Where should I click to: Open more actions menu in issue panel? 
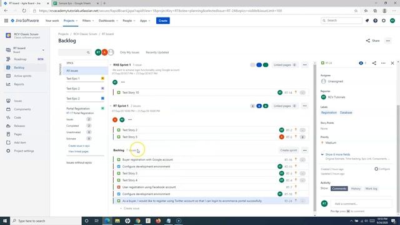[383, 63]
